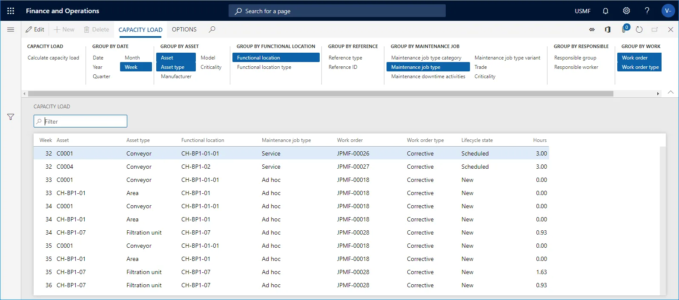Refresh the page icon
Viewport: 679px width, 300px height.
coord(639,30)
